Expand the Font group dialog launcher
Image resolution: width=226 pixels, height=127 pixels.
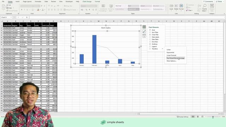[x=46, y=13]
